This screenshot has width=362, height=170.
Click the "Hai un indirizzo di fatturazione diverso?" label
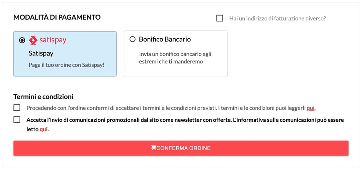pyautogui.click(x=277, y=19)
